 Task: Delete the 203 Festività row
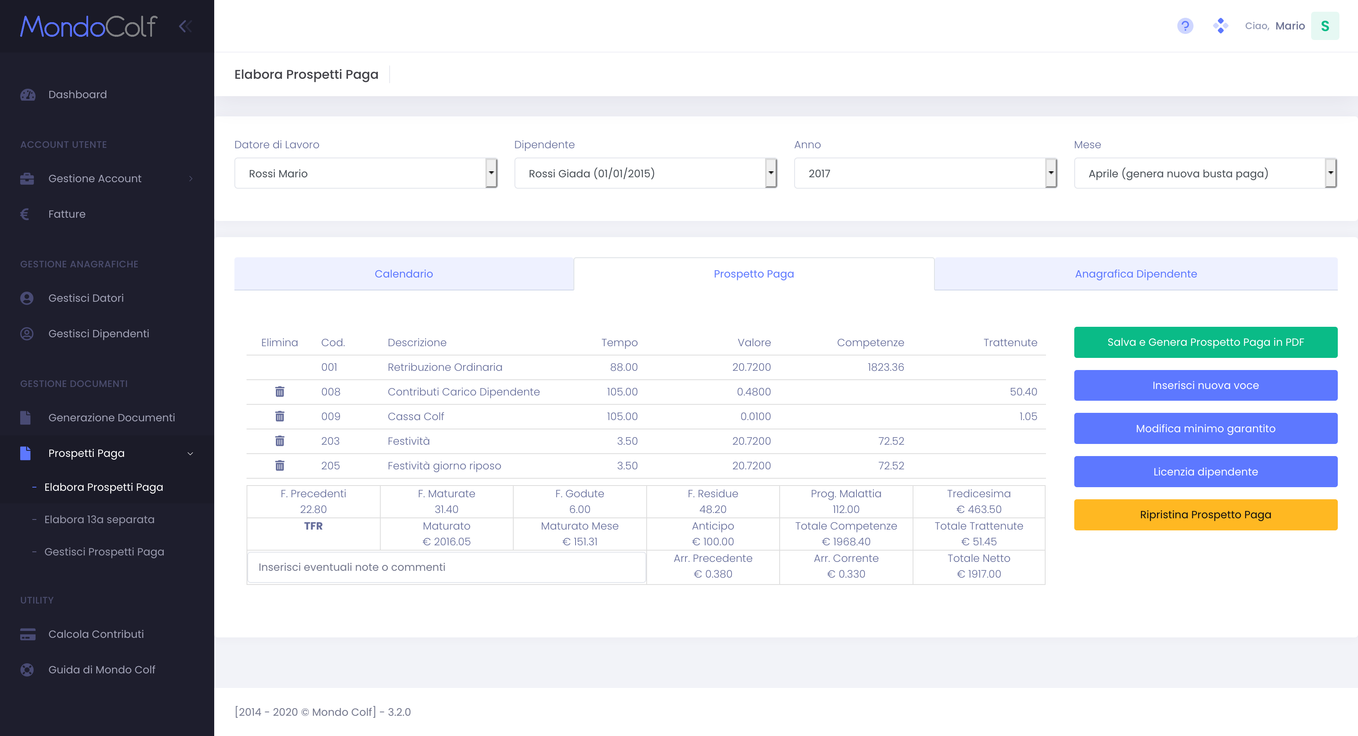click(279, 441)
